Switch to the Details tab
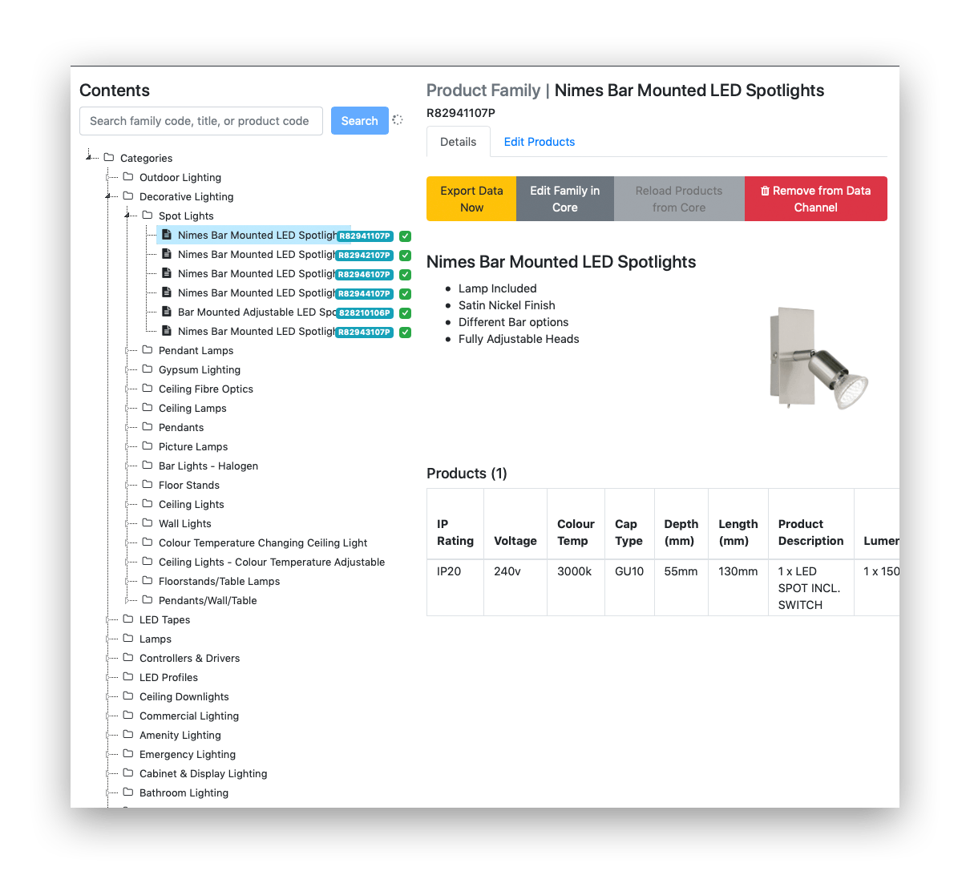The width and height of the screenshot is (966, 871). (459, 142)
